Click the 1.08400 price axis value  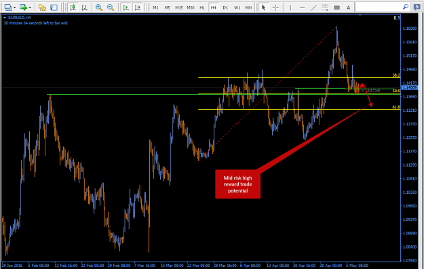tap(410, 247)
